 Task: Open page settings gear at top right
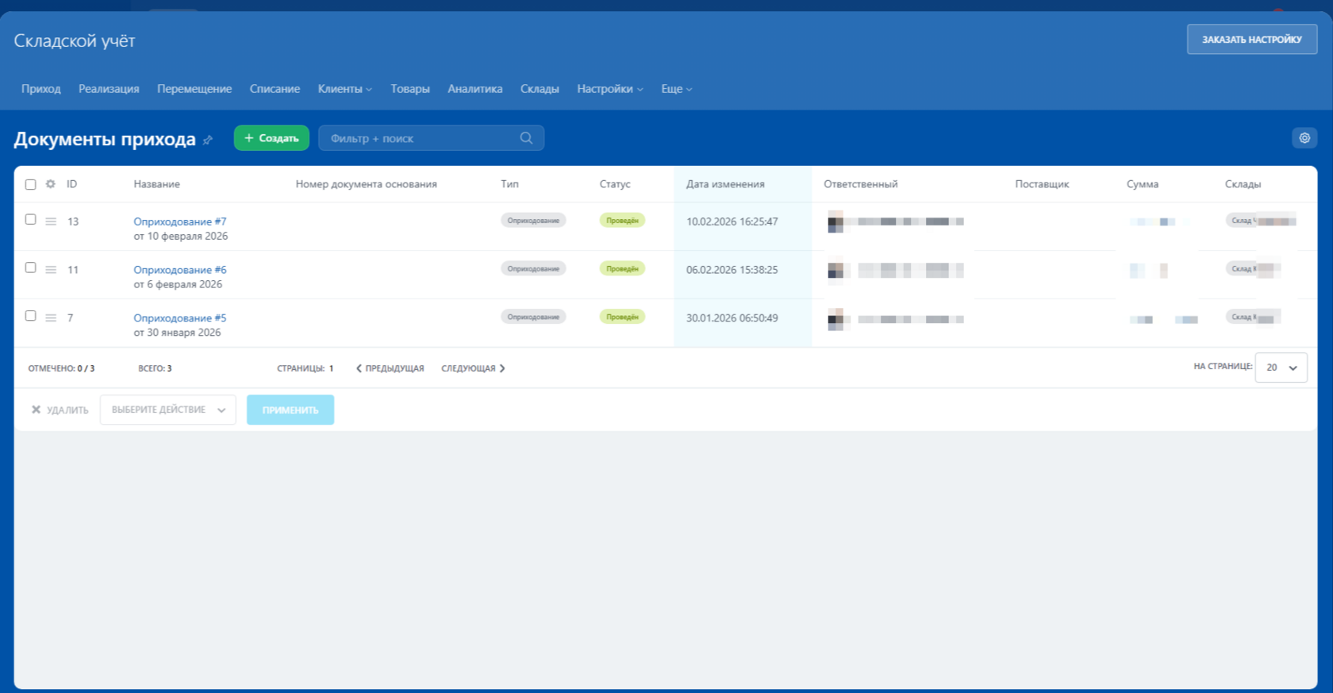tap(1304, 138)
